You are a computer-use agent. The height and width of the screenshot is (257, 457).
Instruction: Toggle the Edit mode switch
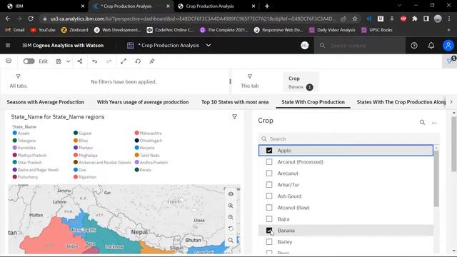[29, 61]
